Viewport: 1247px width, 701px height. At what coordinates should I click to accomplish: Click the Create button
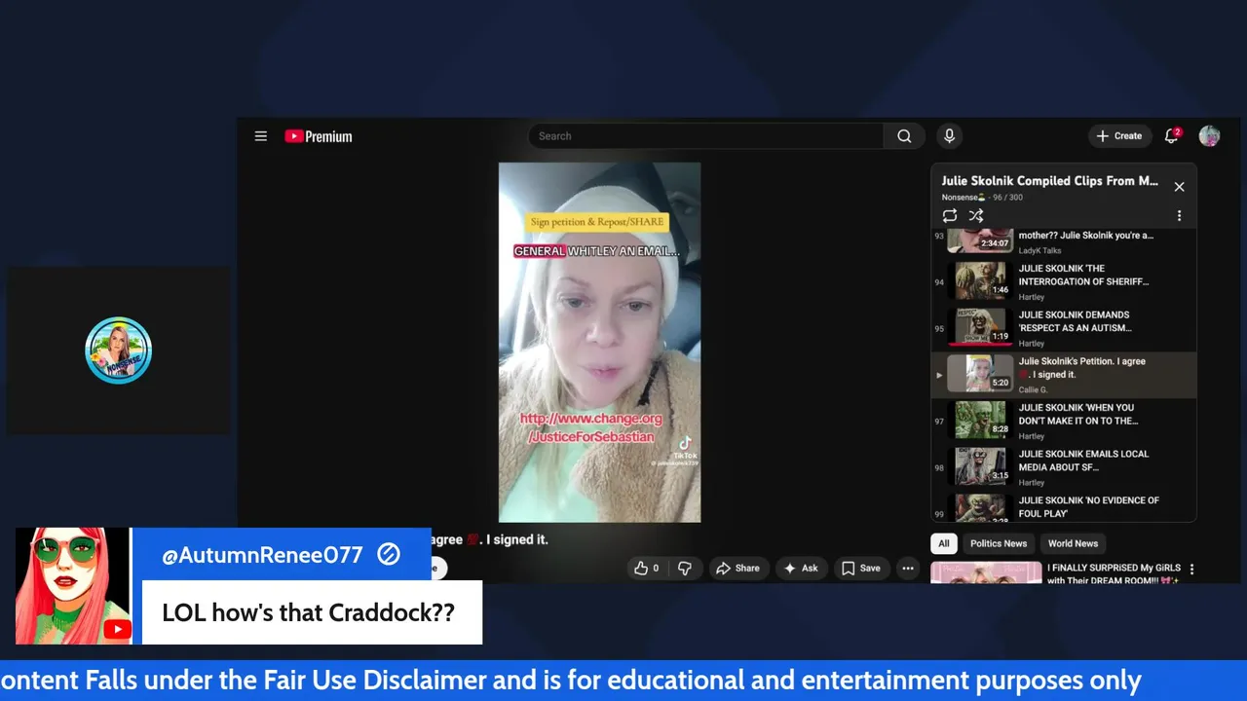[1119, 136]
